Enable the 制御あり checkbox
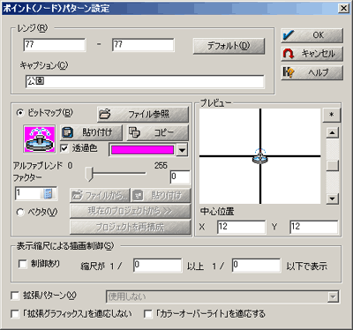This screenshot has width=353, height=330. point(22,264)
